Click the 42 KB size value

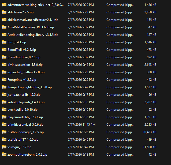point(152,155)
